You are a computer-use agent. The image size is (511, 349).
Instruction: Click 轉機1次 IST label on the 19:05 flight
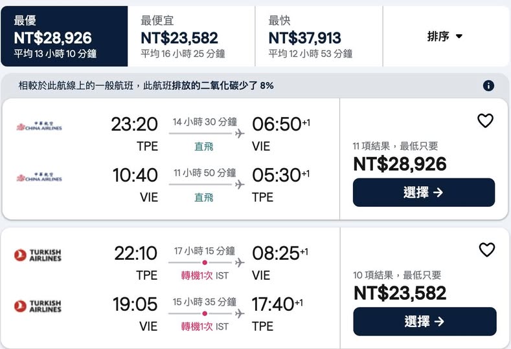[x=204, y=326]
